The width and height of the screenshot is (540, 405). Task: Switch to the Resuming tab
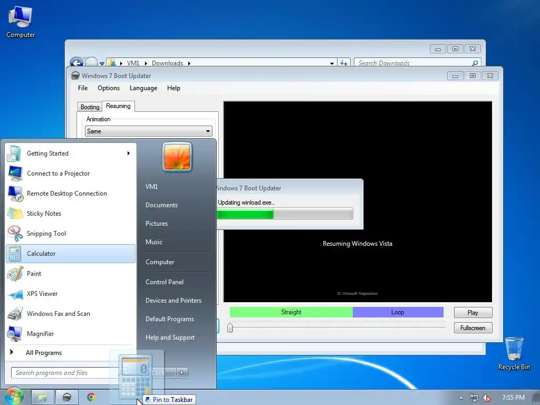[118, 106]
